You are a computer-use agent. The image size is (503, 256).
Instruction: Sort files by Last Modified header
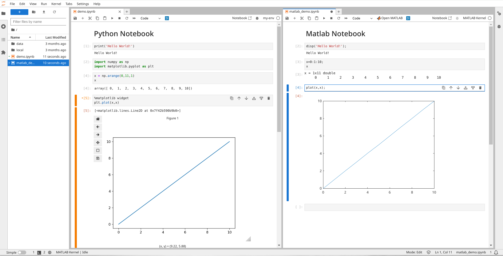(52, 38)
